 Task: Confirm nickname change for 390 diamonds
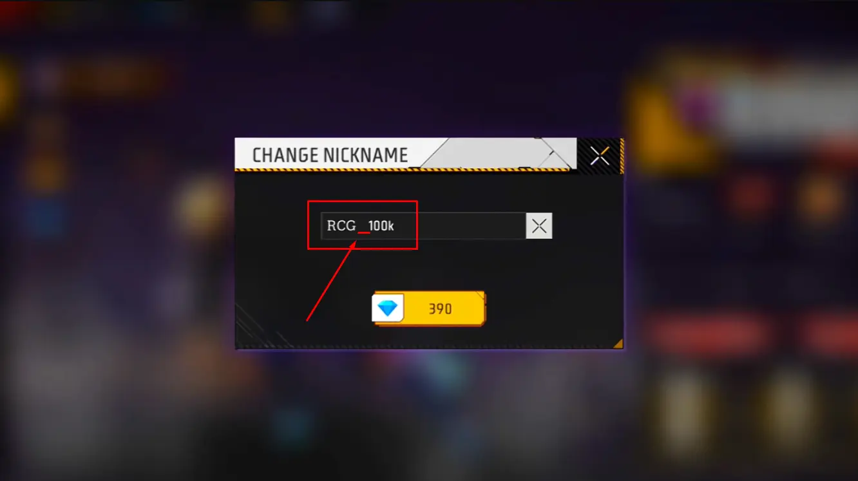(x=429, y=308)
